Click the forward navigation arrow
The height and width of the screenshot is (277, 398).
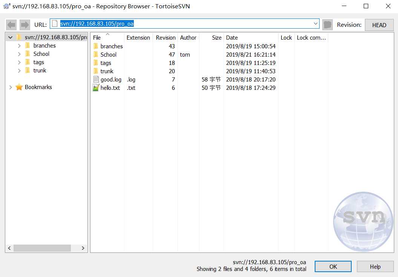pyautogui.click(x=25, y=25)
